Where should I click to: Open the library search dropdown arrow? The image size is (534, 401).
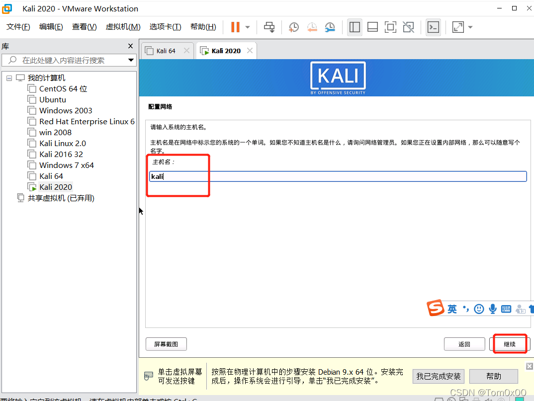(x=131, y=60)
